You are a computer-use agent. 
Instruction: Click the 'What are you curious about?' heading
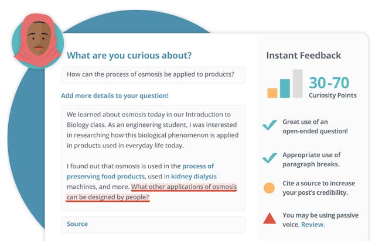tap(129, 56)
